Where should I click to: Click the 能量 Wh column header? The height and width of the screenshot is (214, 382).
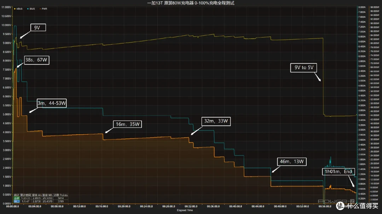(x=47, y=195)
